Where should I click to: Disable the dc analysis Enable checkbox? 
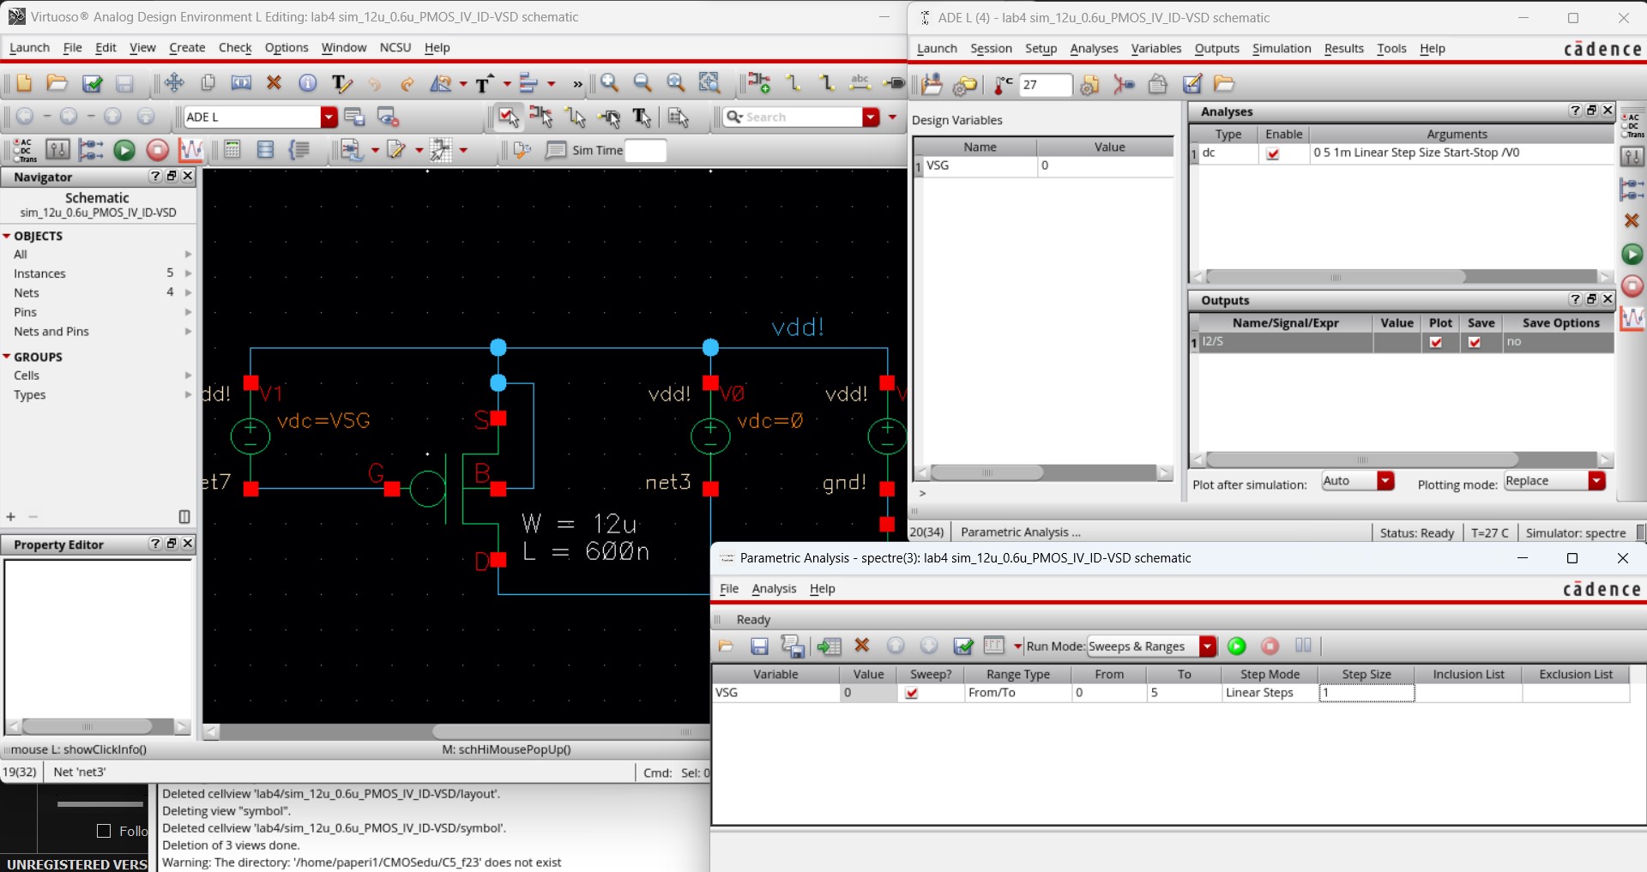click(x=1273, y=154)
